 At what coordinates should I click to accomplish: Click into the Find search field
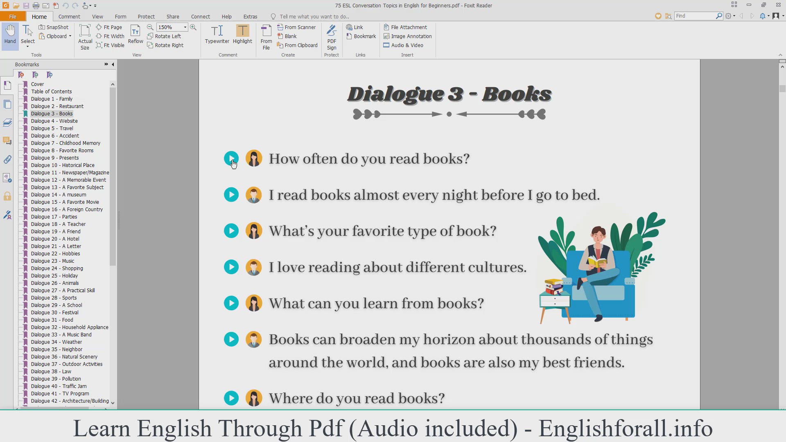[694, 16]
